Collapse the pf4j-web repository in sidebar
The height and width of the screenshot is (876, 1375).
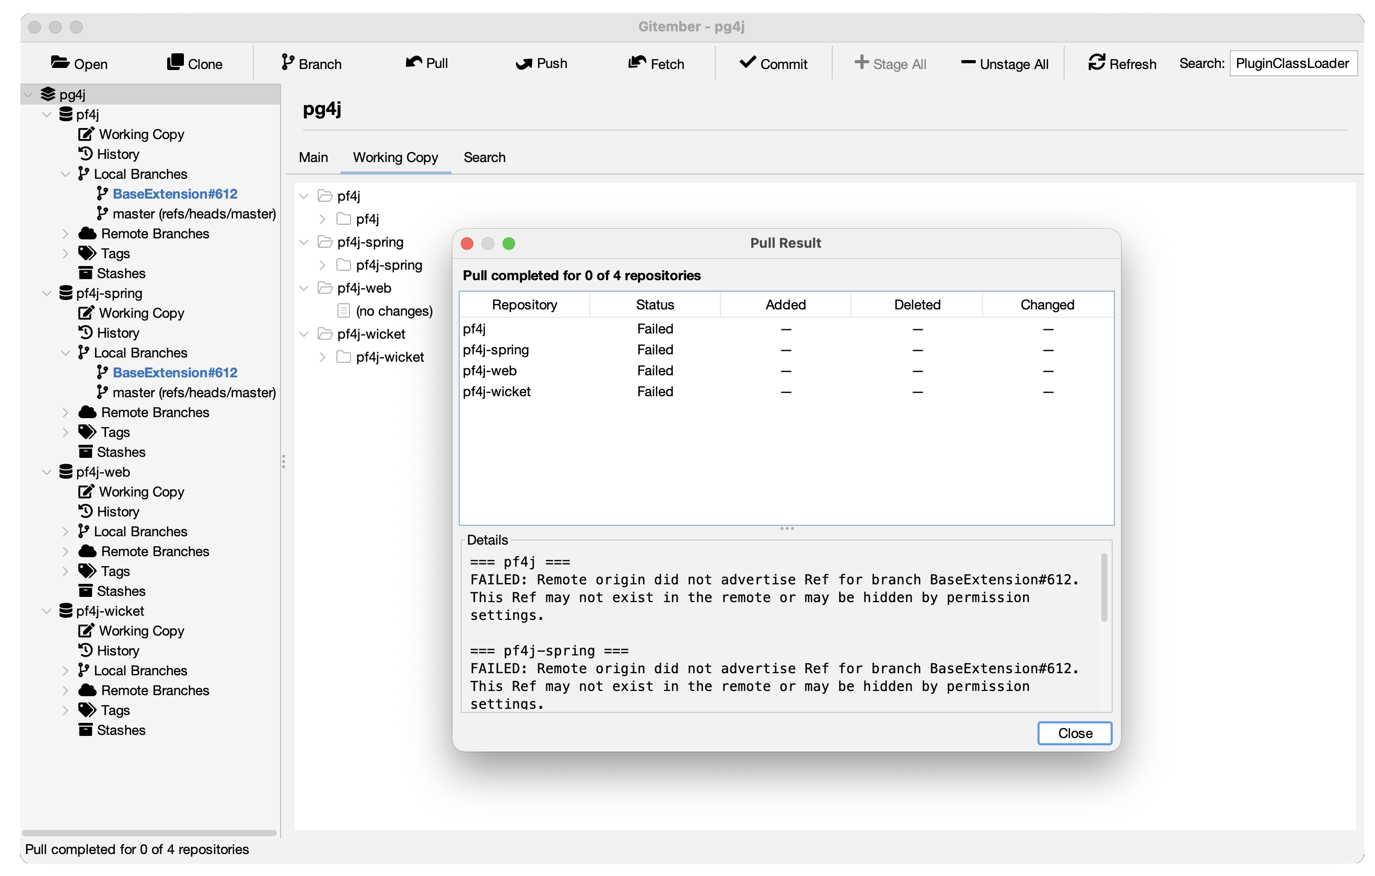click(47, 472)
